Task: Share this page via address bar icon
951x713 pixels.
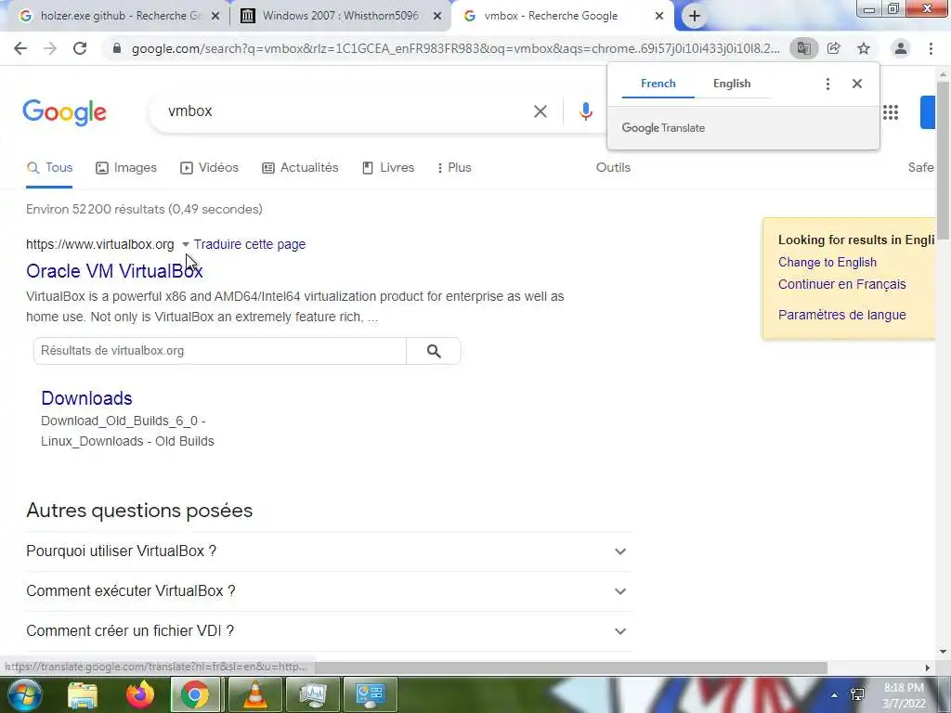Action: point(834,48)
